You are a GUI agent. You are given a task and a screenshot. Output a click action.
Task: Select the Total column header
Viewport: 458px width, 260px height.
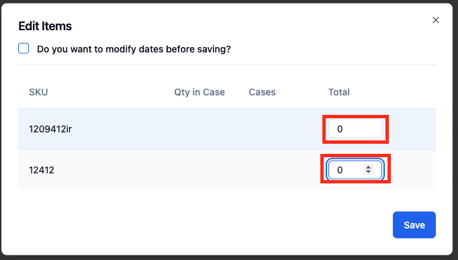coord(339,92)
